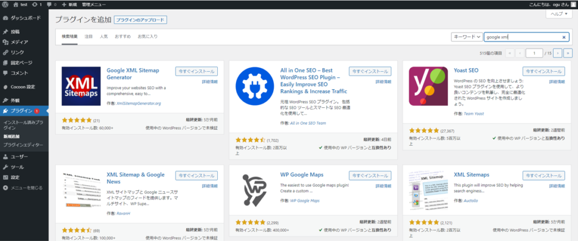Click the All in One SEO gear icon
The height and width of the screenshot is (241, 578).
(255, 86)
